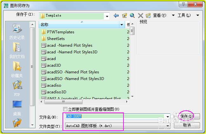Click the places bar scroll down arrow

32,125
